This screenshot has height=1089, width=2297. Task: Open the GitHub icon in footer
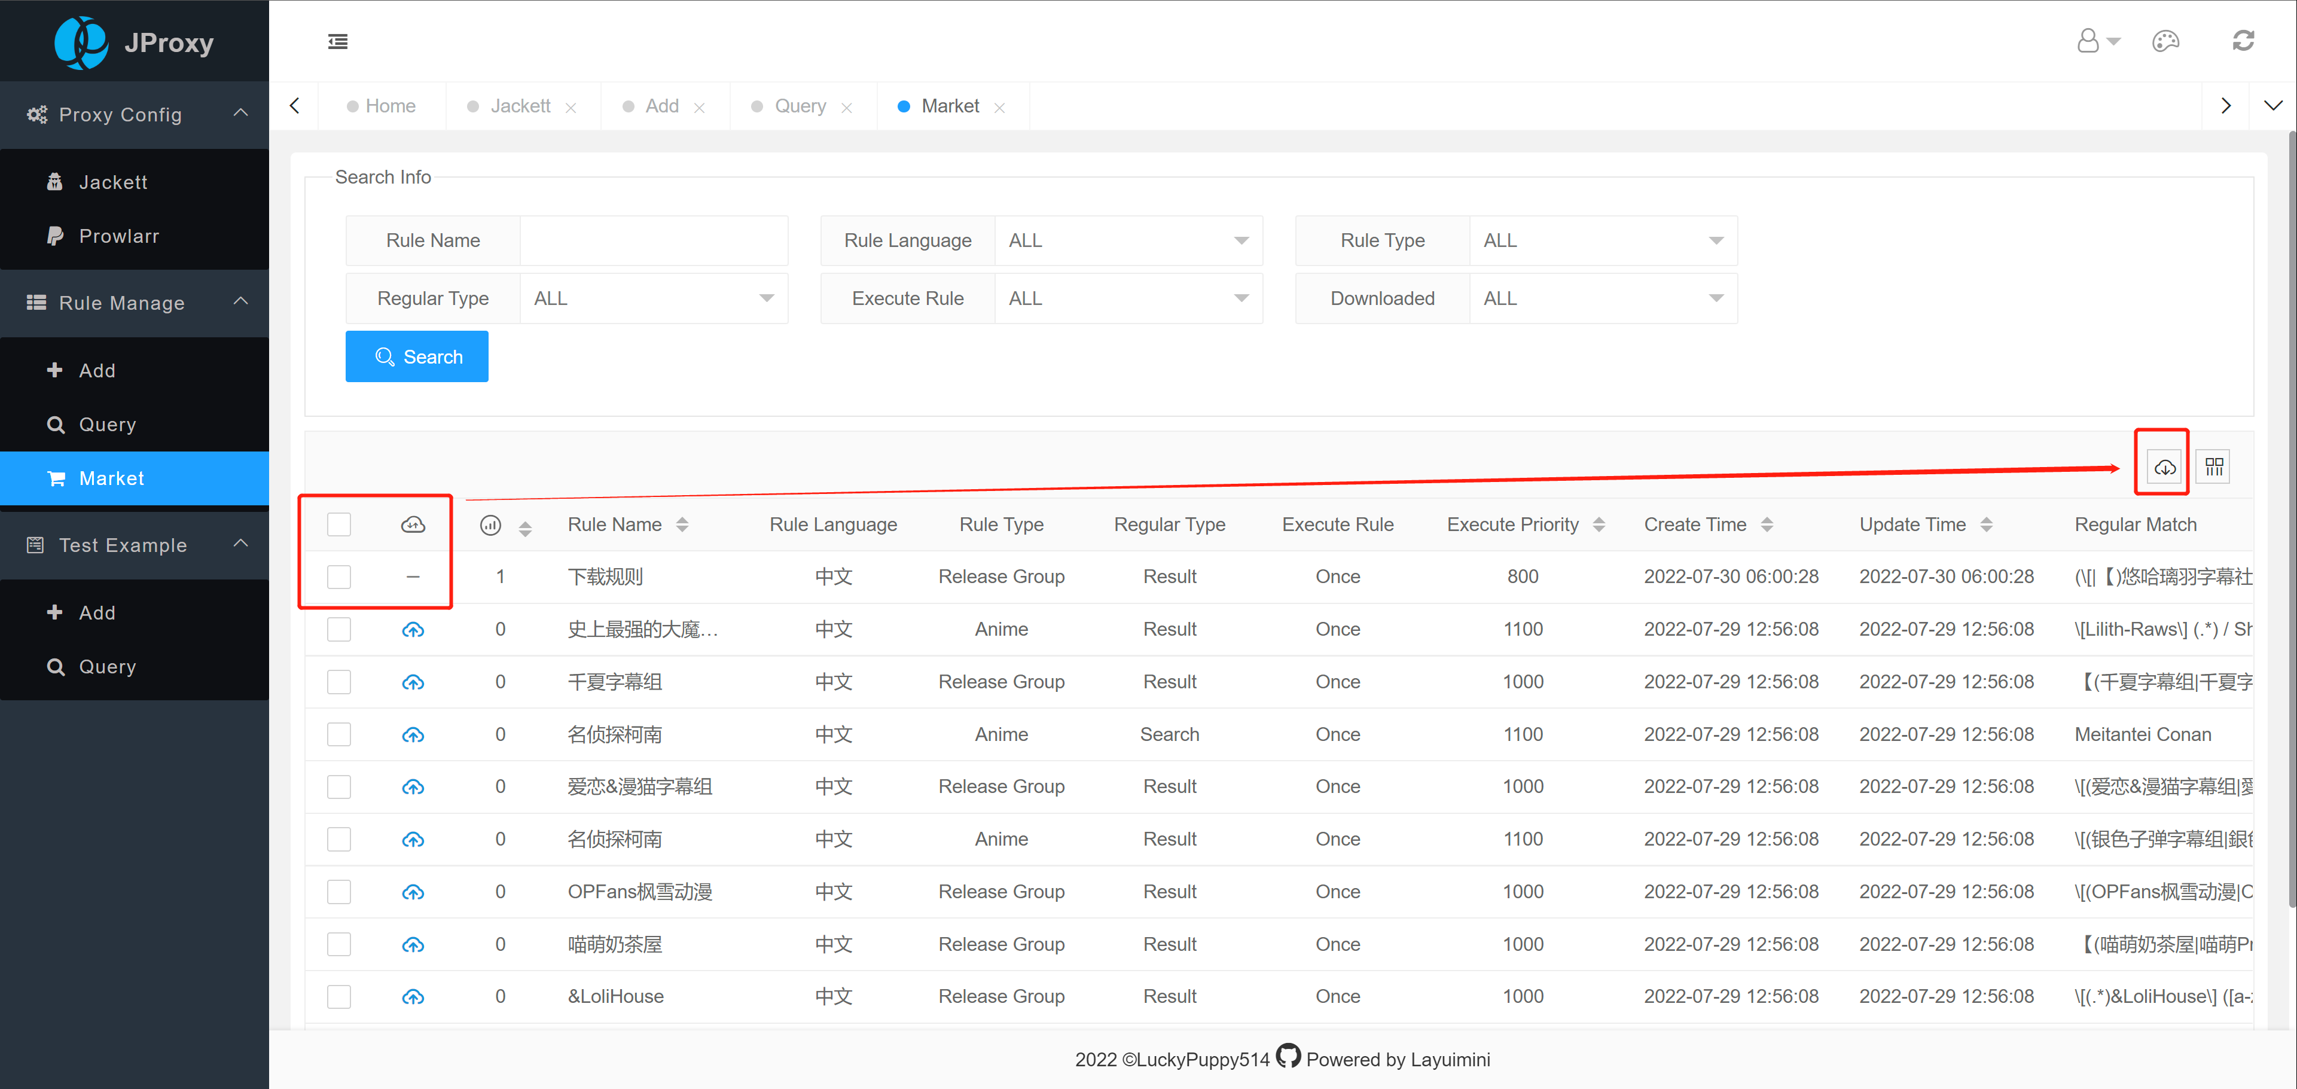pyautogui.click(x=1288, y=1057)
